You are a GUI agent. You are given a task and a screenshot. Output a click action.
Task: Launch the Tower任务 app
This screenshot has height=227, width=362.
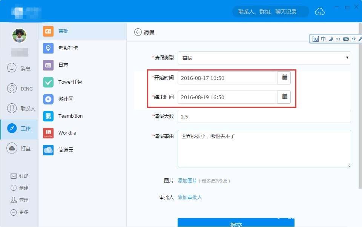tap(70, 82)
